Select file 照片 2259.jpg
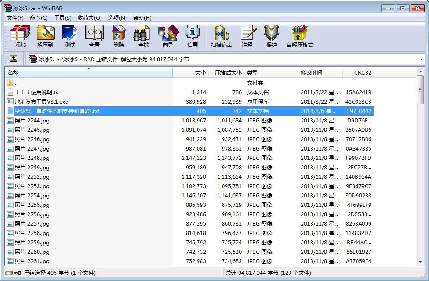 point(189,243)
